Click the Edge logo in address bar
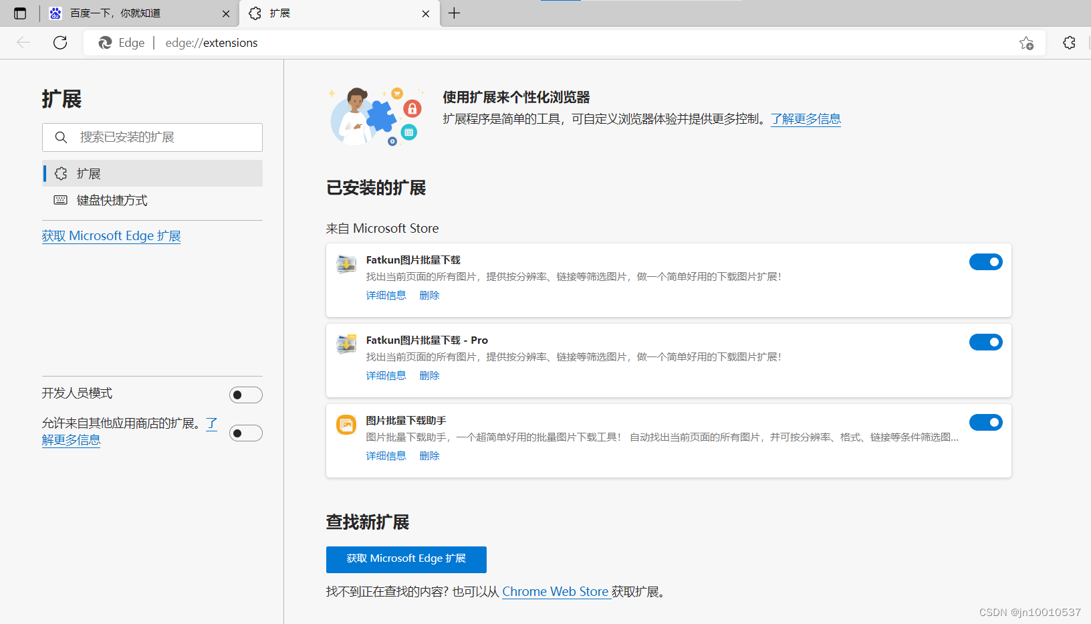 (x=105, y=43)
